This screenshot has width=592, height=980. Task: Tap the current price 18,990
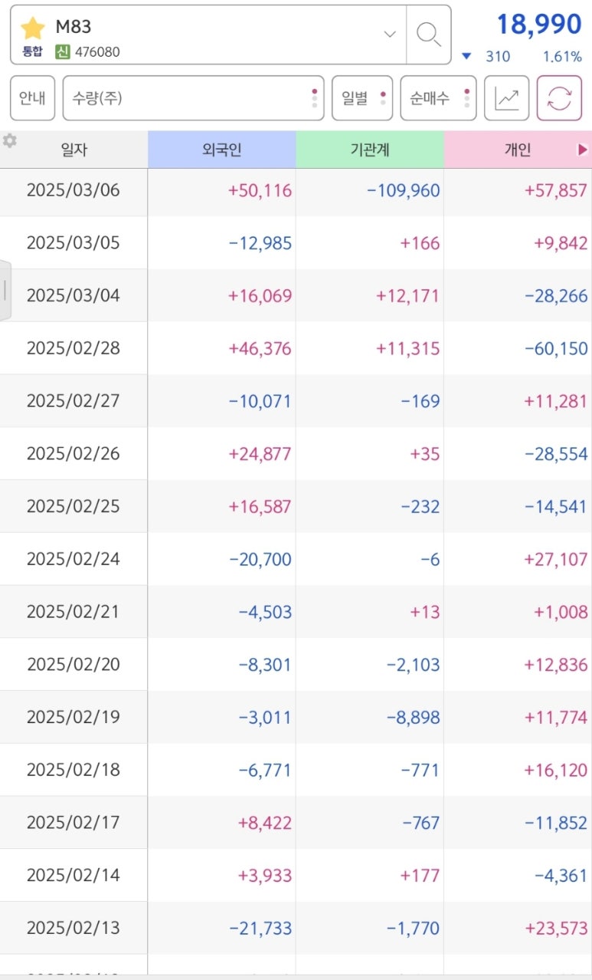coord(539,25)
